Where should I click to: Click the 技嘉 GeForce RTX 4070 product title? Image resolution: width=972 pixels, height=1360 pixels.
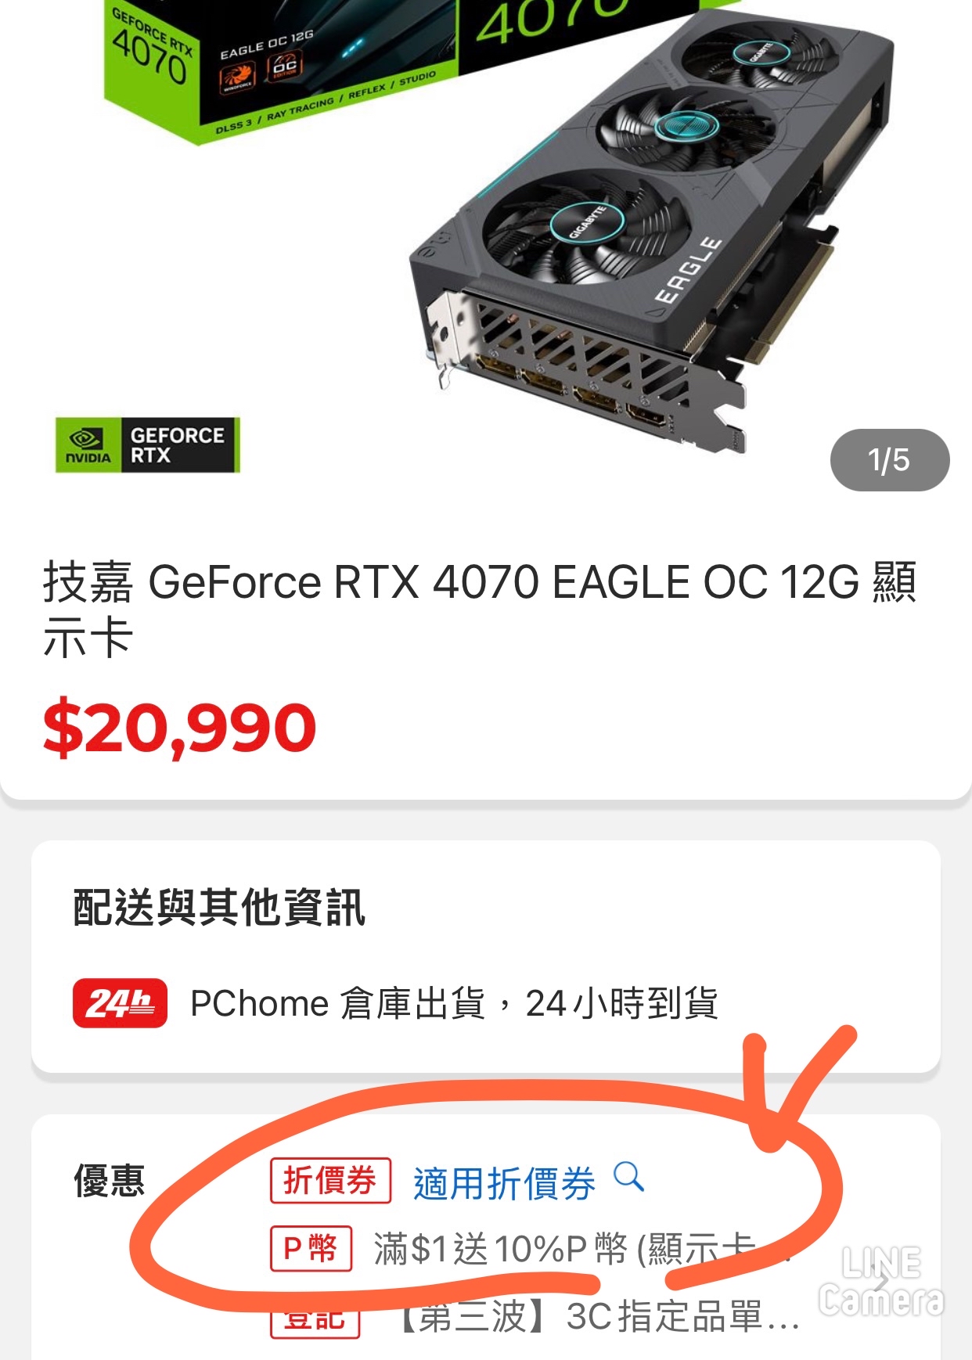click(479, 610)
